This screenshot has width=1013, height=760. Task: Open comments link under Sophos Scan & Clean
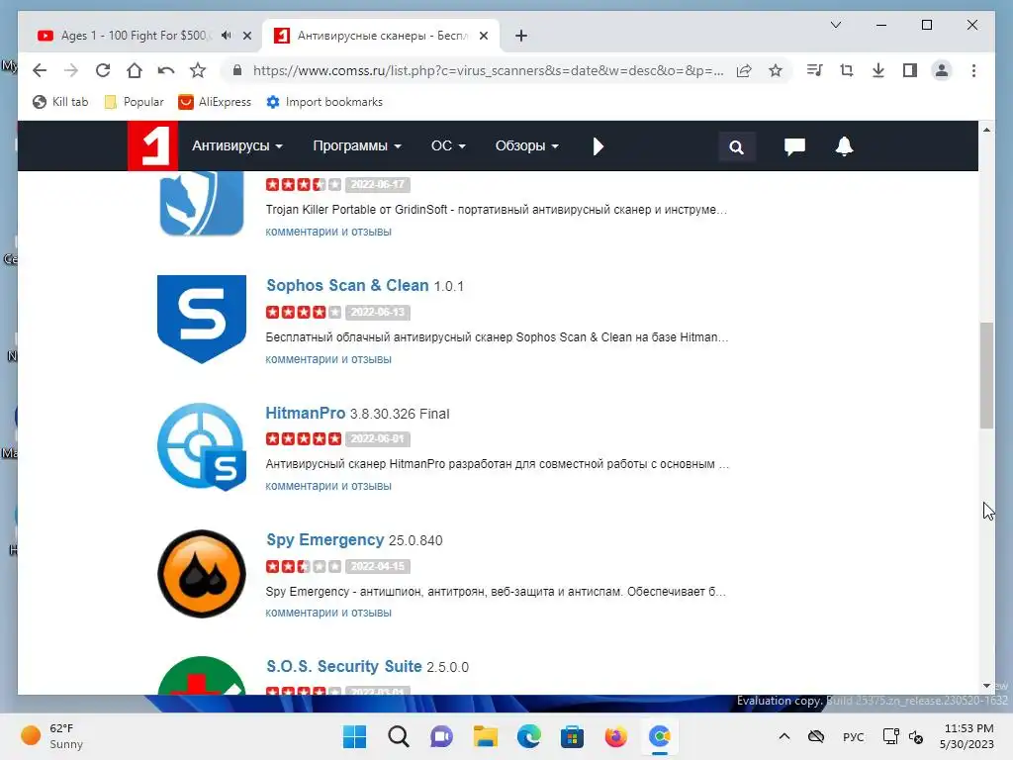click(328, 359)
